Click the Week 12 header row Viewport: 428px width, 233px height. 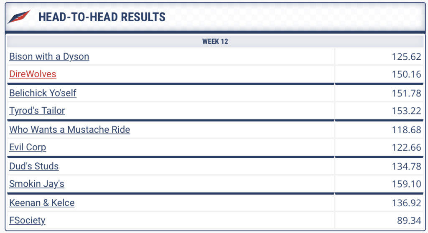tap(215, 41)
